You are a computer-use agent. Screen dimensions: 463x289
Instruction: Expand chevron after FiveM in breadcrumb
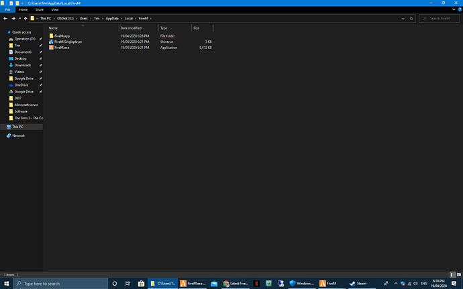pyautogui.click(x=151, y=18)
